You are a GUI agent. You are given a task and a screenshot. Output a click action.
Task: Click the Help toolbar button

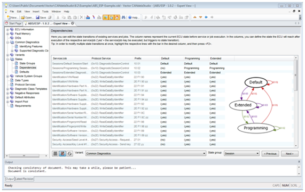pos(134,18)
